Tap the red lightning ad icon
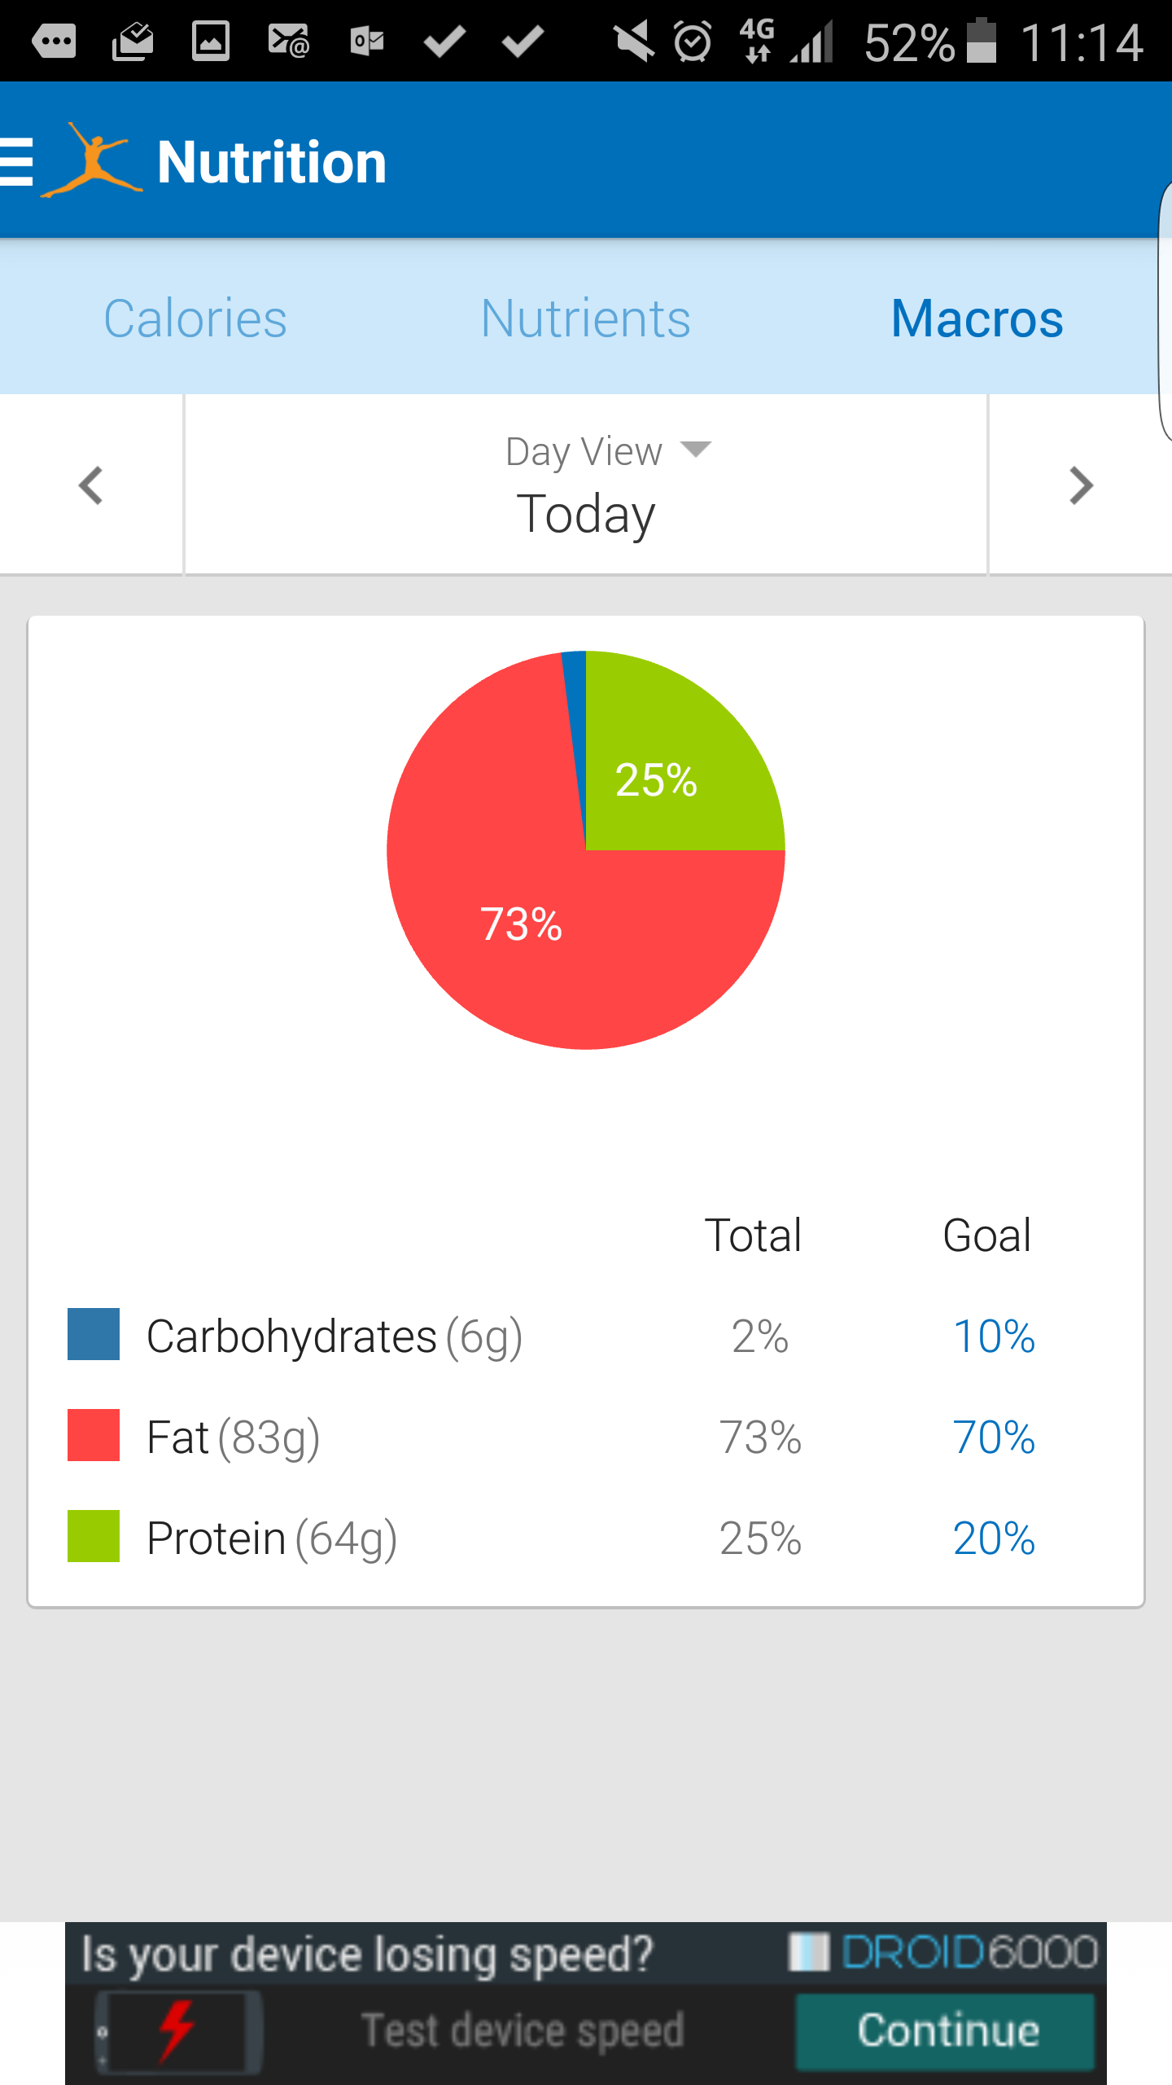Screen dimensions: 1172x2085 coord(177,2030)
